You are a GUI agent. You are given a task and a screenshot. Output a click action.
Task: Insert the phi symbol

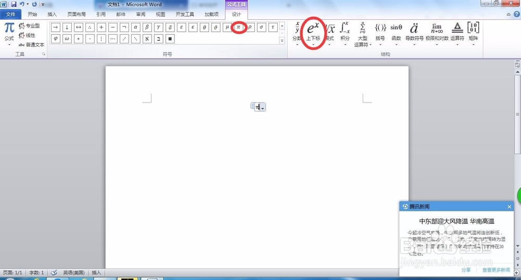click(56, 39)
